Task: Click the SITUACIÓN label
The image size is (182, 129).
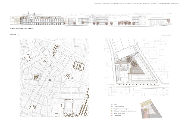Action: (13, 35)
